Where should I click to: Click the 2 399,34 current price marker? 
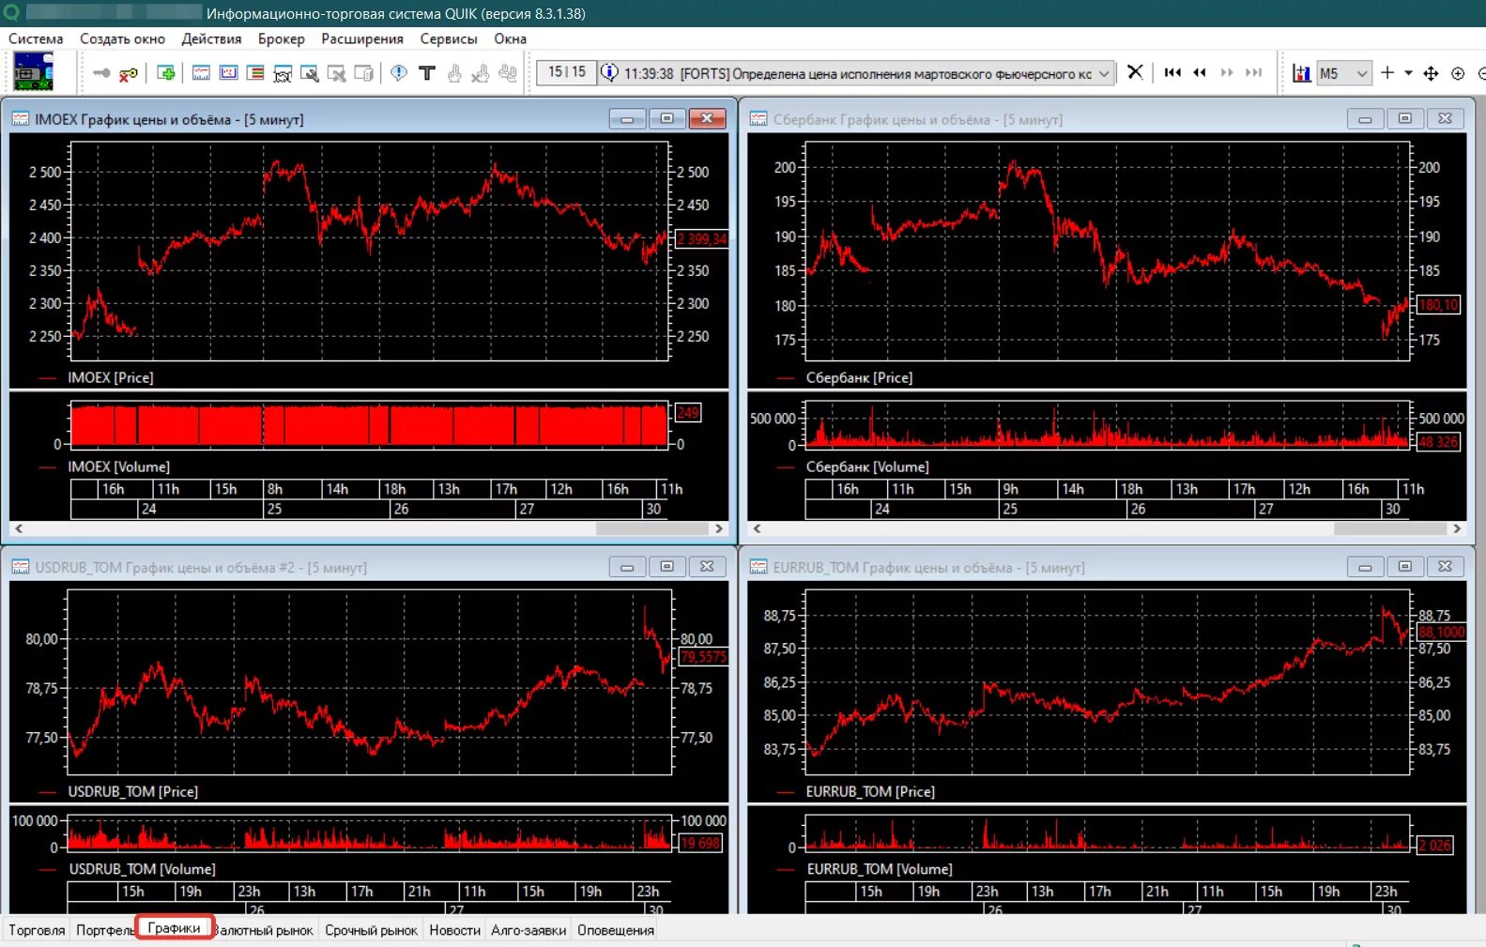702,238
